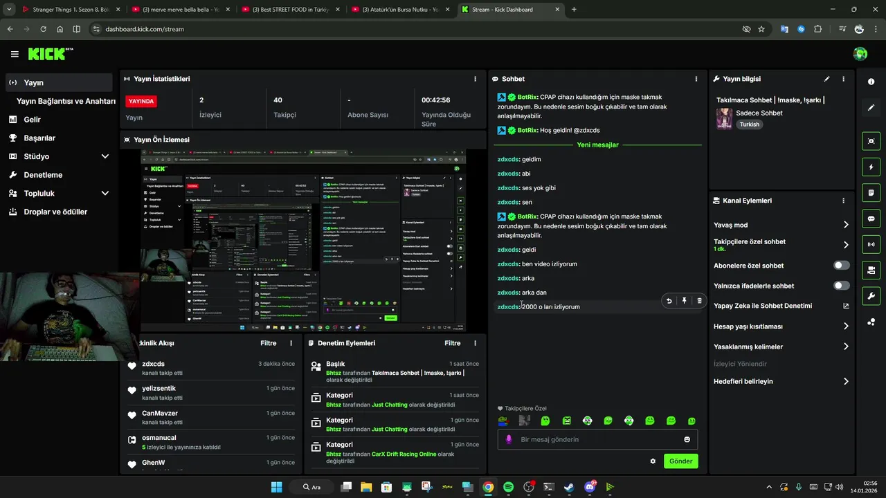This screenshot has height=498, width=886.
Task: Open the profile avatar menu
Action: coord(860,54)
